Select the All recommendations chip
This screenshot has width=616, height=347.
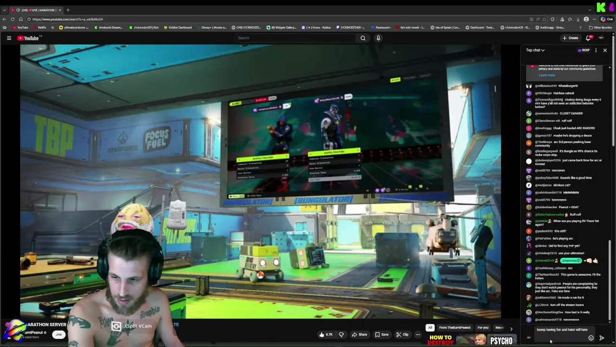430,328
